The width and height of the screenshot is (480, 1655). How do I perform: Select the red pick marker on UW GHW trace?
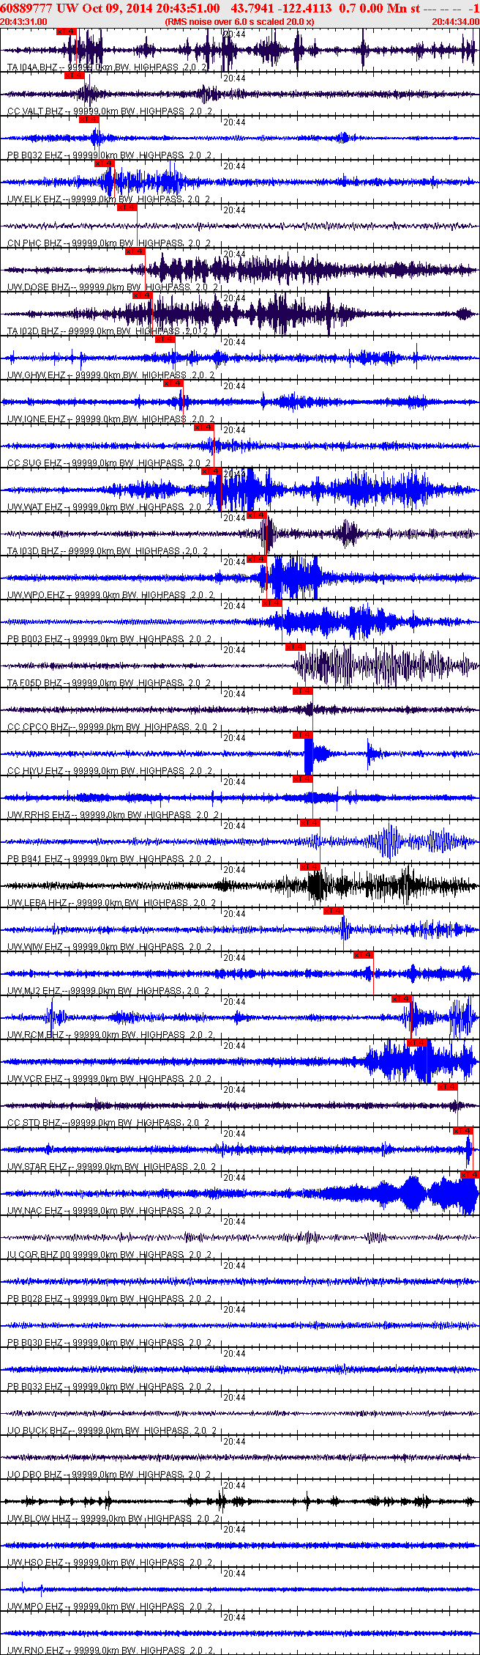(x=165, y=339)
